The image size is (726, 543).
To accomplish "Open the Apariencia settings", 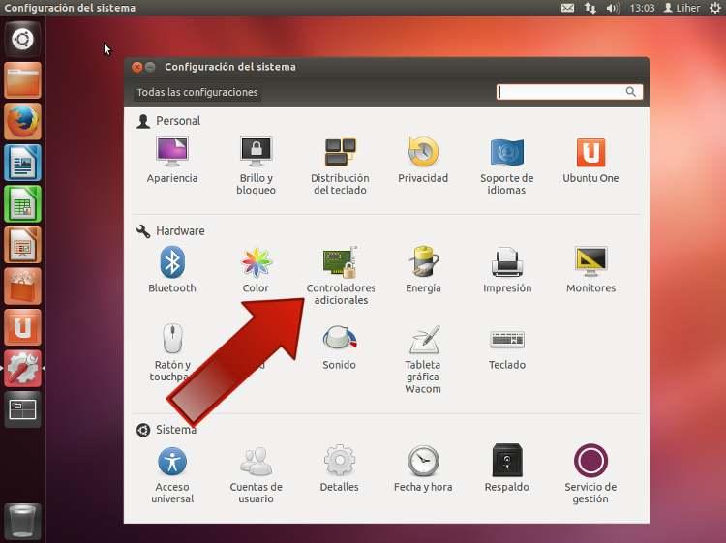I will coord(171,160).
